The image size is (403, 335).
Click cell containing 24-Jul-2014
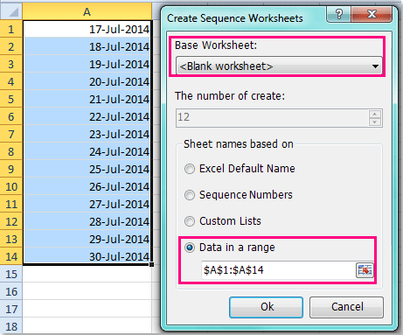click(87, 151)
